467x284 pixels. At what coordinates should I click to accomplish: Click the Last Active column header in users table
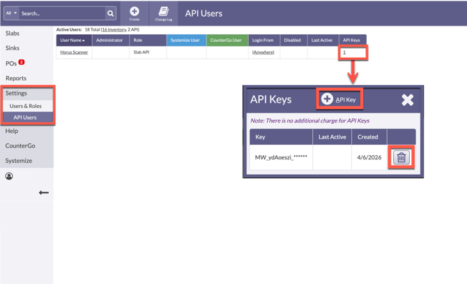[323, 40]
